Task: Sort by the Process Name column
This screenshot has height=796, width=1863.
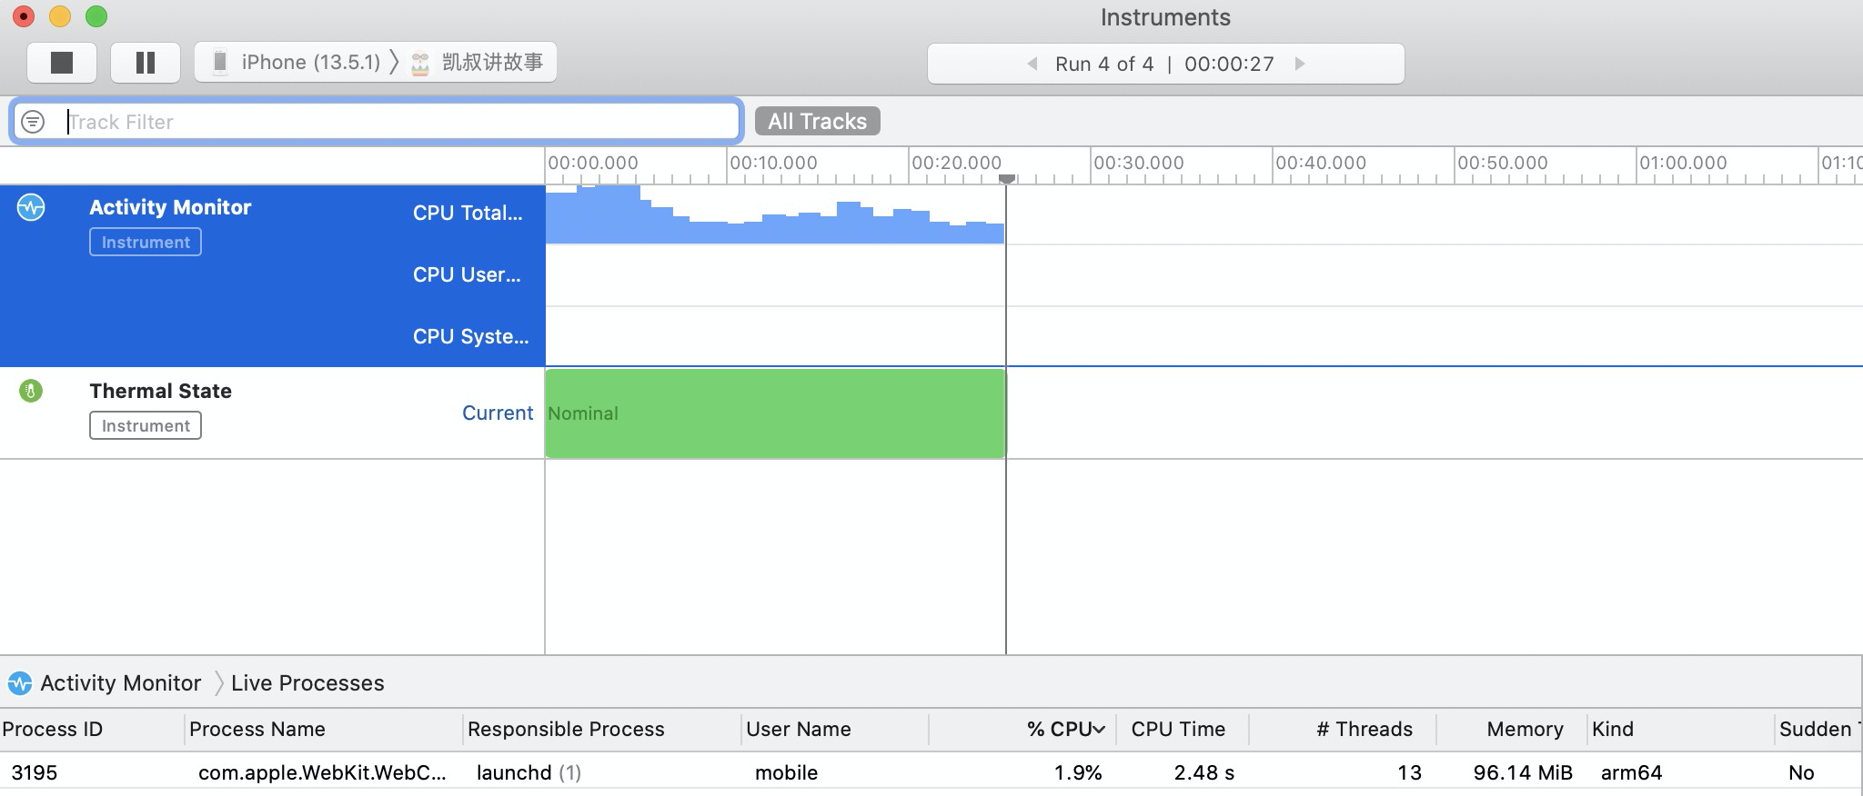Action: pyautogui.click(x=257, y=729)
